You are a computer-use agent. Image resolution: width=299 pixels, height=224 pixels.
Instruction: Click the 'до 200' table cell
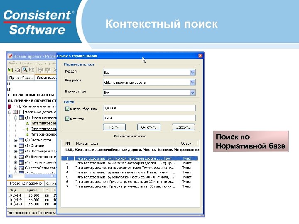tap(34, 200)
